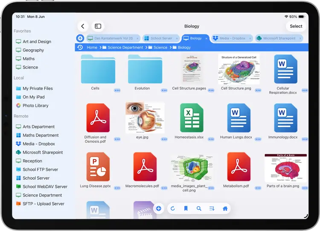Image resolution: width=320 pixels, height=231 pixels.
Task: Close the Biology tab
Action: [207, 38]
